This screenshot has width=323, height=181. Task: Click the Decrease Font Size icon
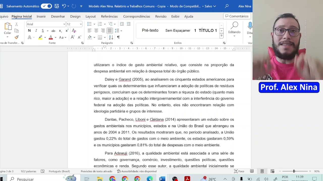[x=79, y=37]
